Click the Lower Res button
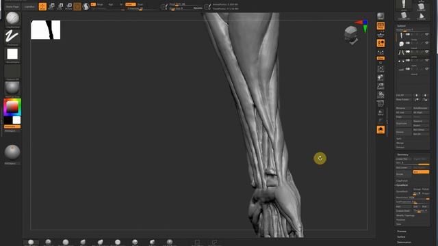The height and width of the screenshot is (246, 438). [x=403, y=159]
